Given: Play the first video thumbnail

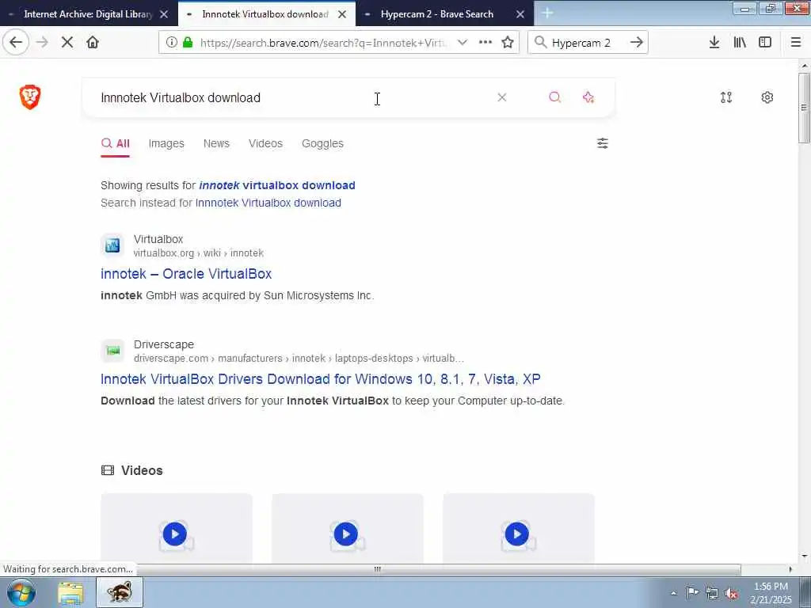Looking at the screenshot, I should tap(175, 534).
